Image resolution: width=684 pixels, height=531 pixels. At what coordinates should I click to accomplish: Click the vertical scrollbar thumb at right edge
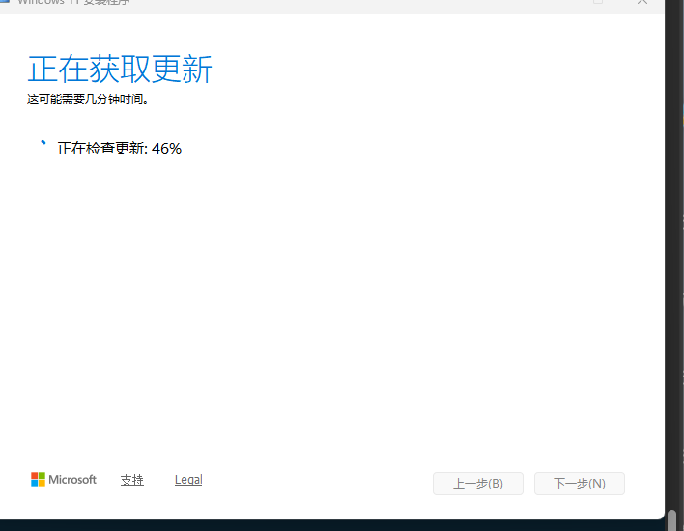coord(672,520)
